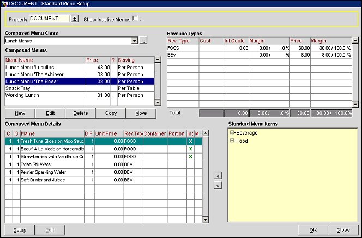
Task: Open the ellipsis button beside Composed Menu Class
Action: pyautogui.click(x=143, y=41)
